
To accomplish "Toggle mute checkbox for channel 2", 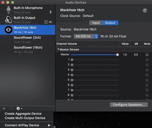I will click(147, 65).
